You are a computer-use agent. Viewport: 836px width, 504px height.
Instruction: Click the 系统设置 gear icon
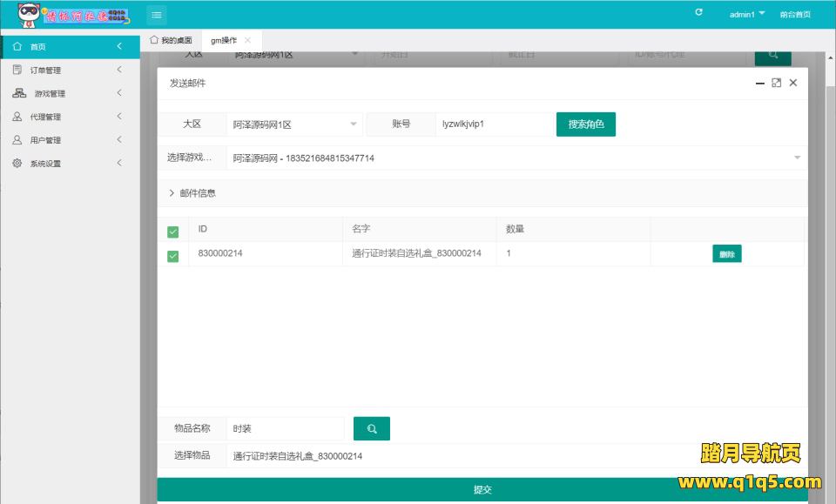click(17, 163)
